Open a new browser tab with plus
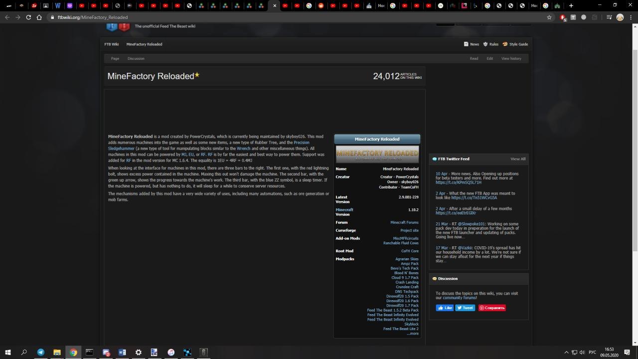This screenshot has height=359, width=638. coord(571,5)
